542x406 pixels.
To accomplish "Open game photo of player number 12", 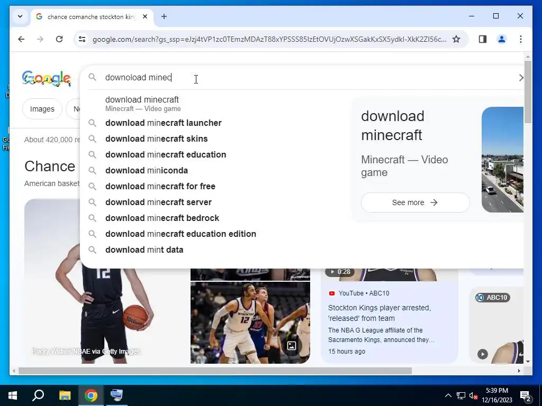I will [250, 322].
